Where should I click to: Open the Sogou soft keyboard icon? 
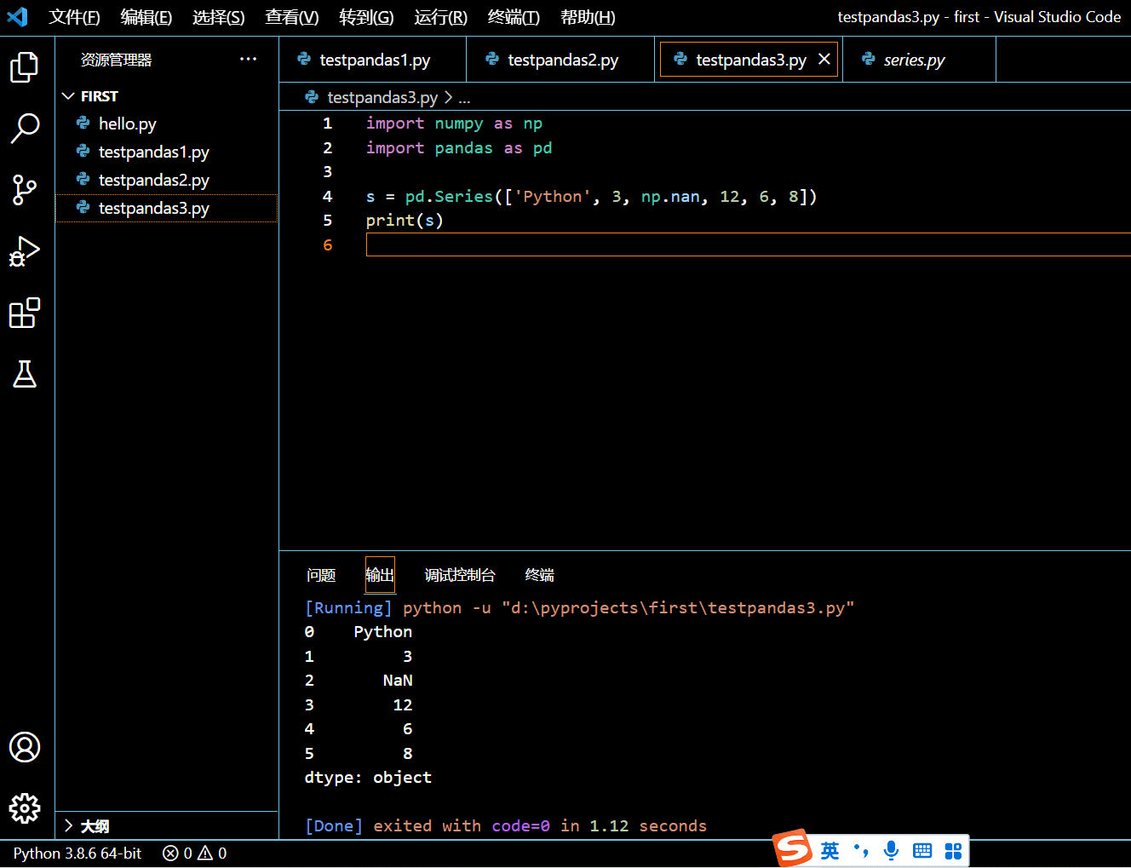(x=922, y=850)
